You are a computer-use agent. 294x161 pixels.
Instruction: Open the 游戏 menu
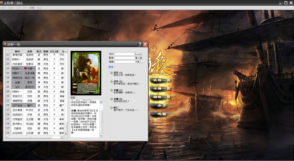click(x=3, y=8)
